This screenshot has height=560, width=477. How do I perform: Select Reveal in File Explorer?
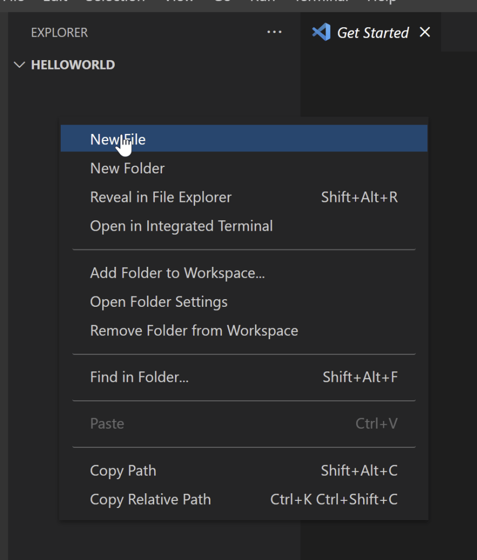point(161,197)
